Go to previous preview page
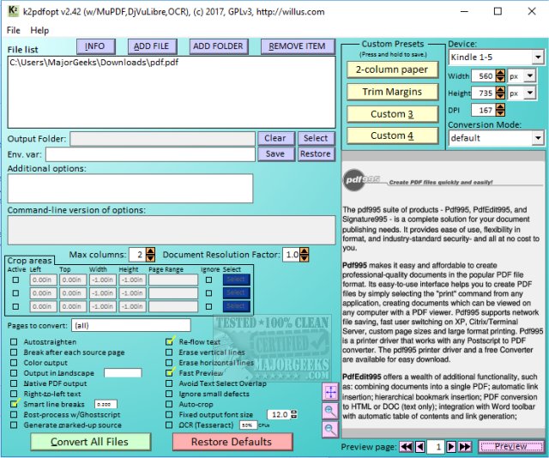 point(420,447)
